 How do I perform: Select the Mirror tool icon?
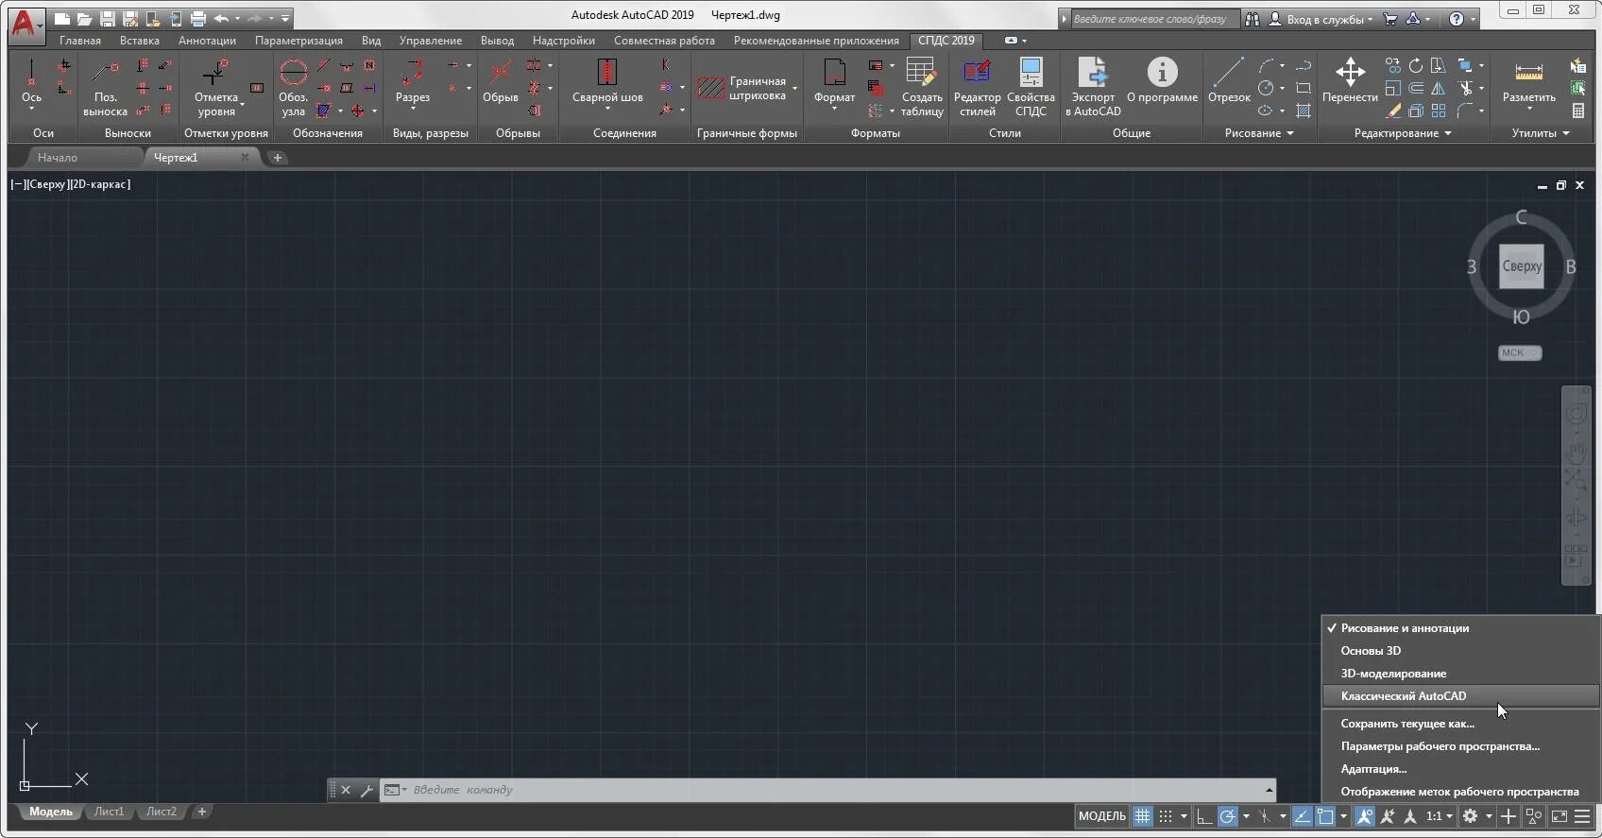[1438, 88]
